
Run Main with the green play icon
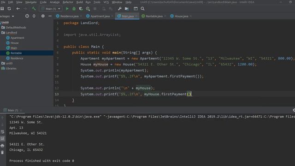pos(67,9)
